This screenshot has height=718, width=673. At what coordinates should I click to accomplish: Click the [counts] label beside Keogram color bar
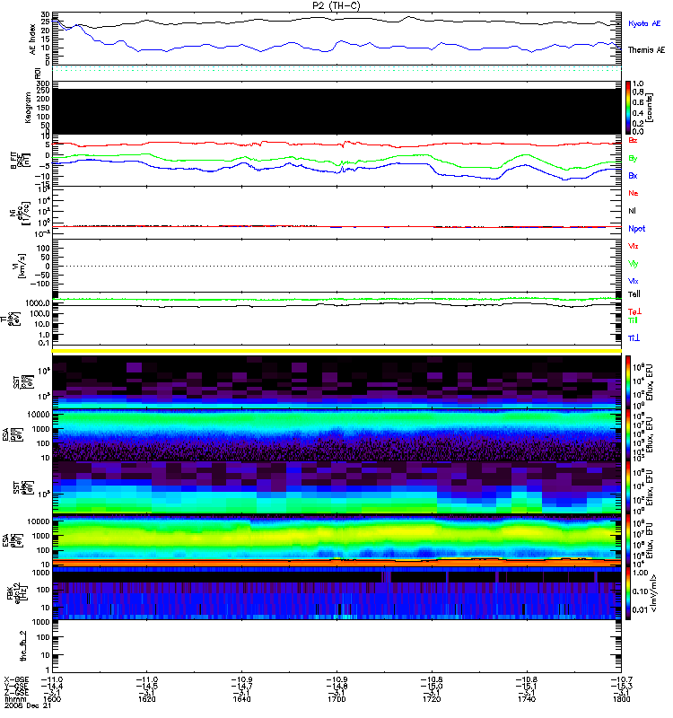click(650, 108)
